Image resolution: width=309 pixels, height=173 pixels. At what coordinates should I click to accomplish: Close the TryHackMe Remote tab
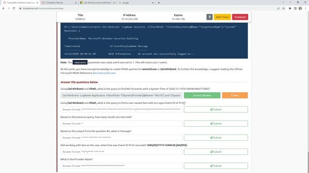pyautogui.click(x=76, y=3)
